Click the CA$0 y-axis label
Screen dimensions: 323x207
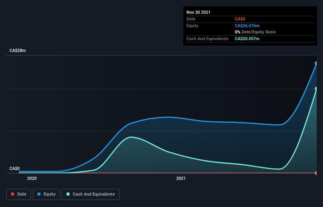point(15,168)
